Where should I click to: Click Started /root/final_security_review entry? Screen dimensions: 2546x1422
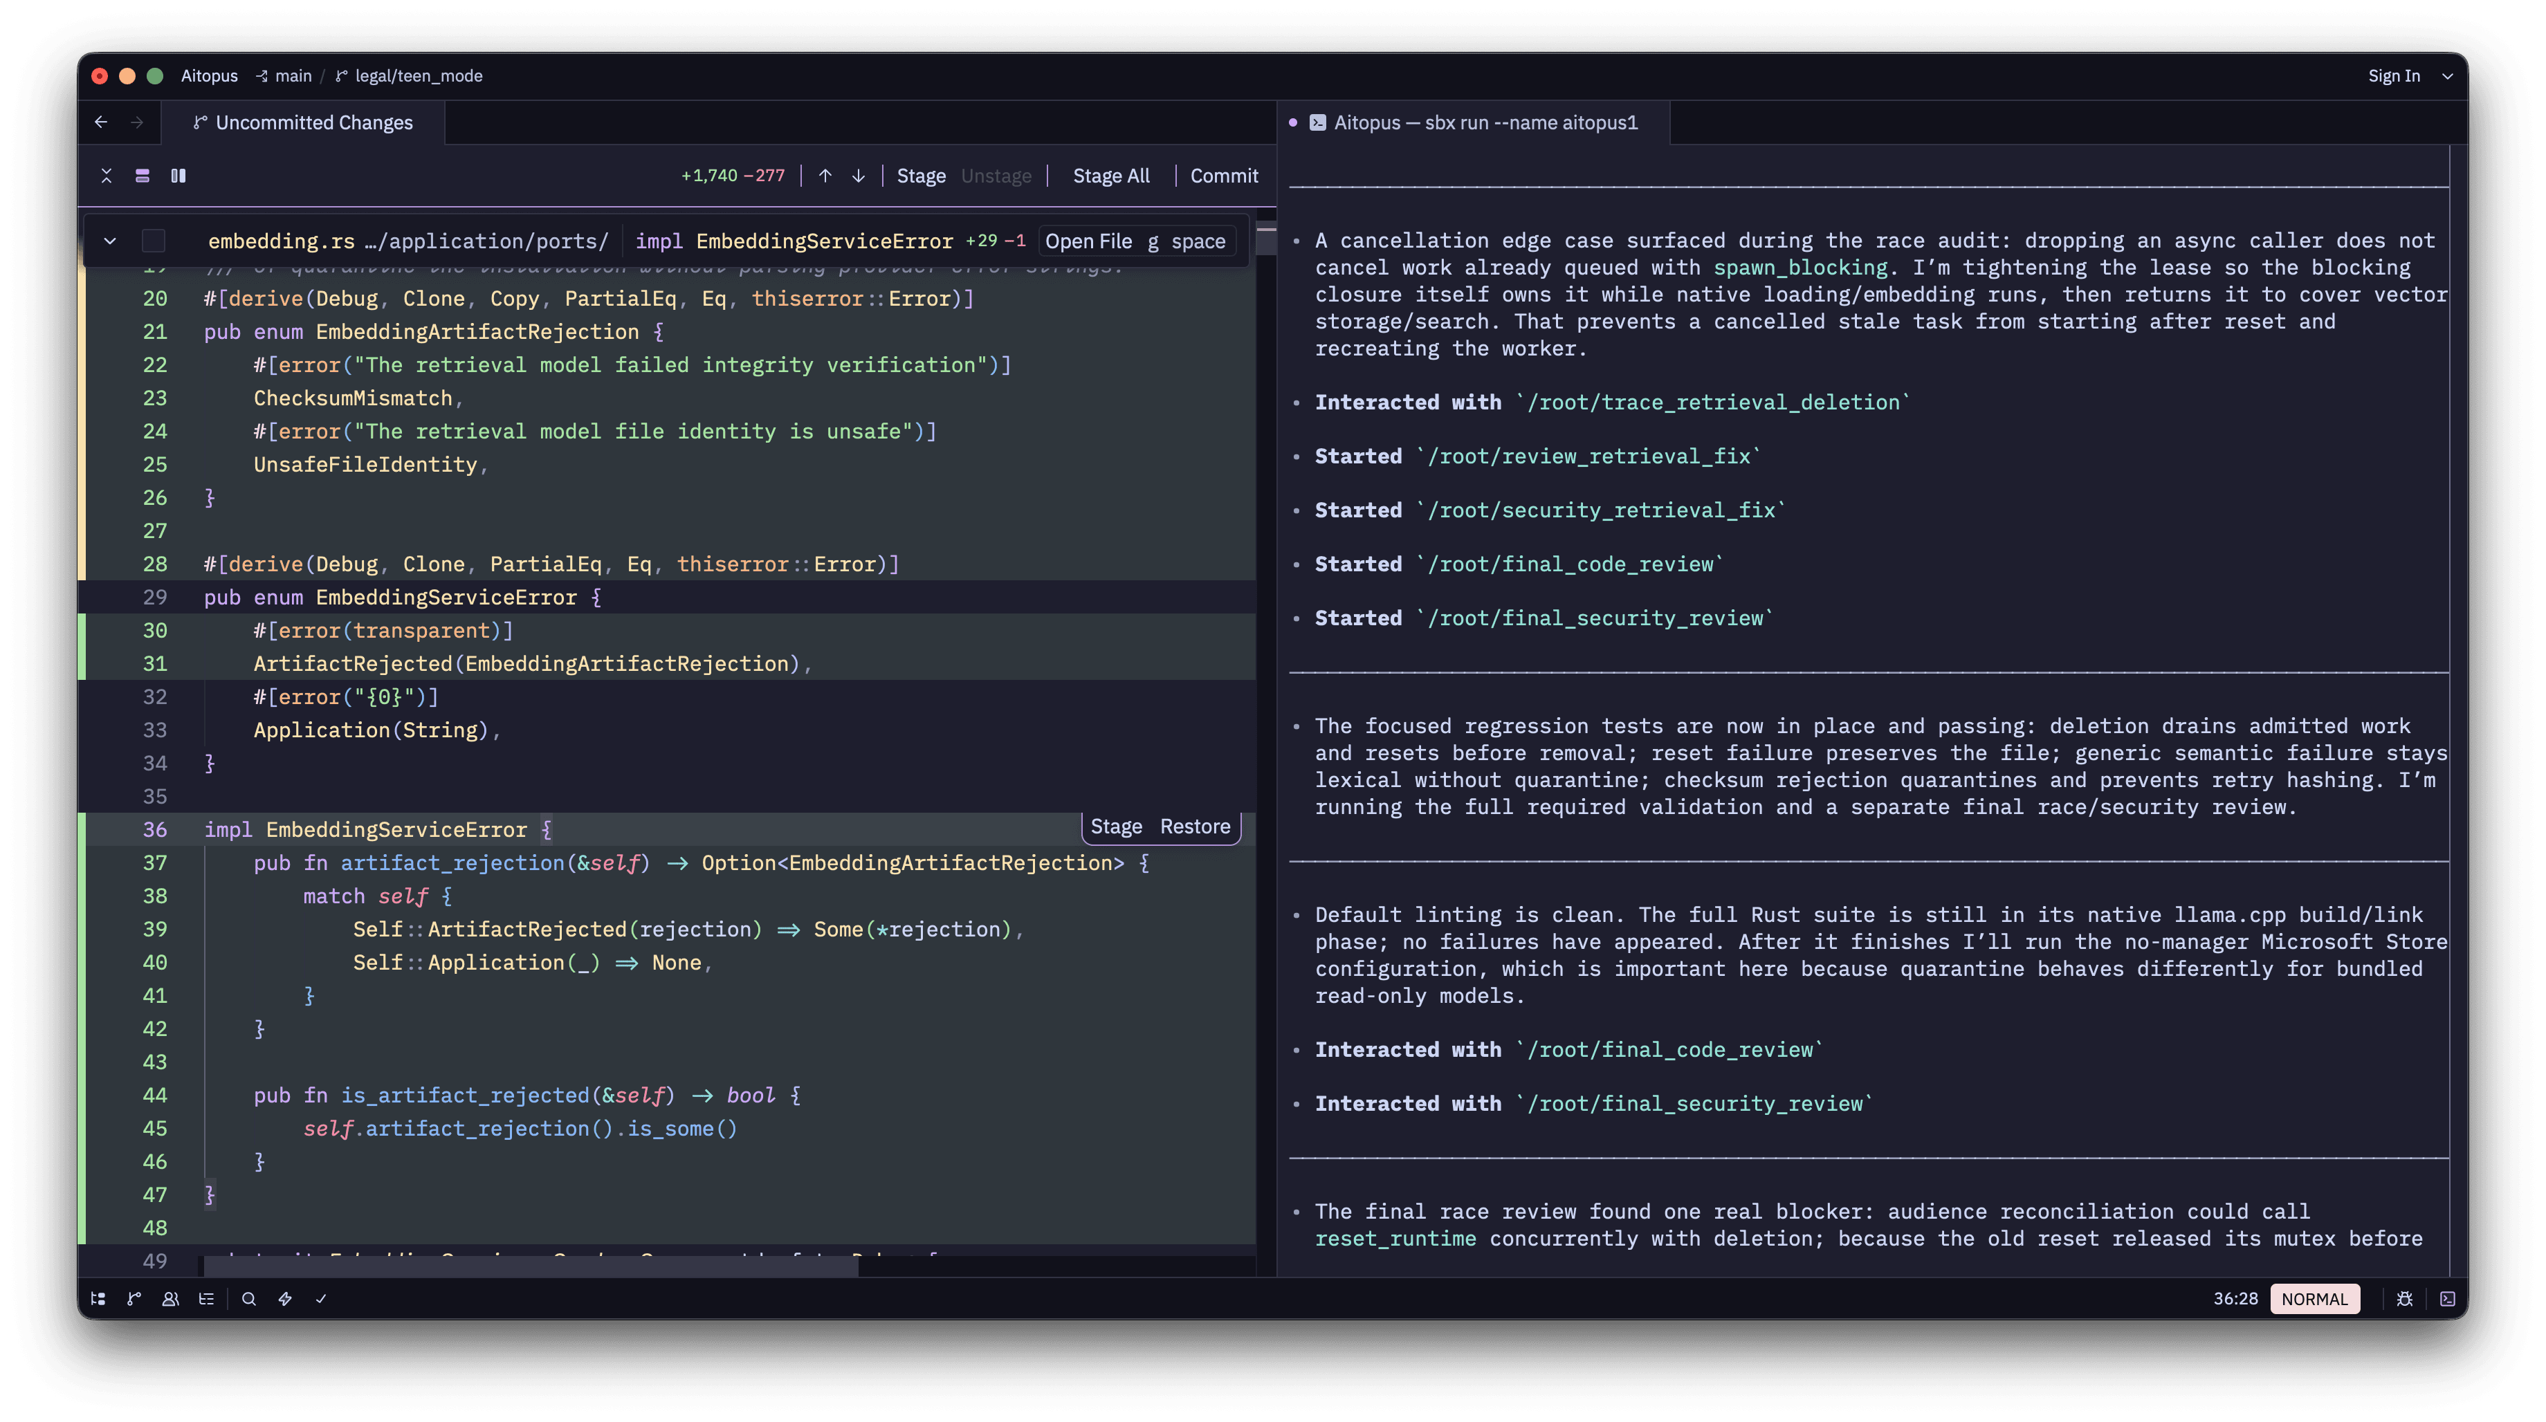(1544, 618)
